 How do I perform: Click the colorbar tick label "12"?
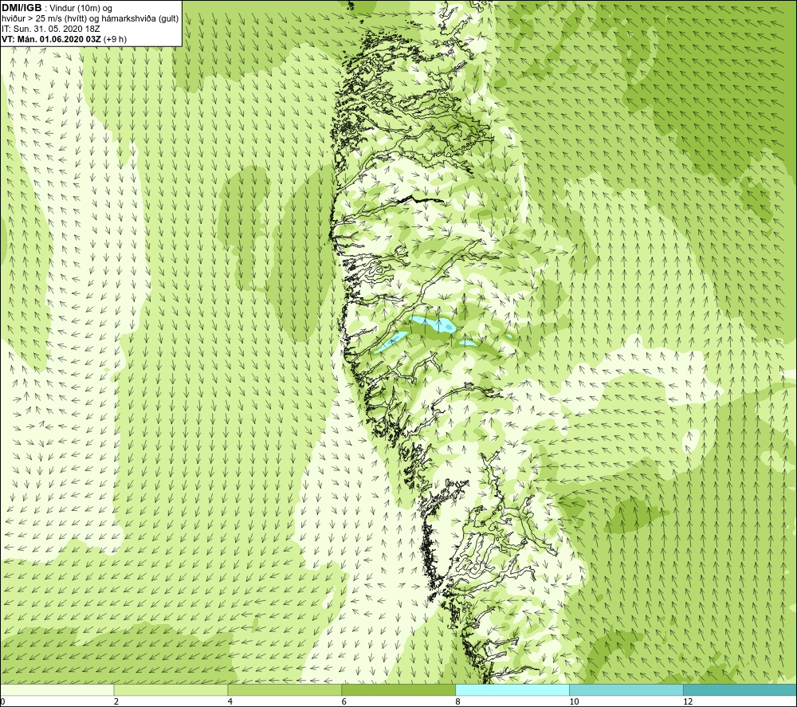688,702
